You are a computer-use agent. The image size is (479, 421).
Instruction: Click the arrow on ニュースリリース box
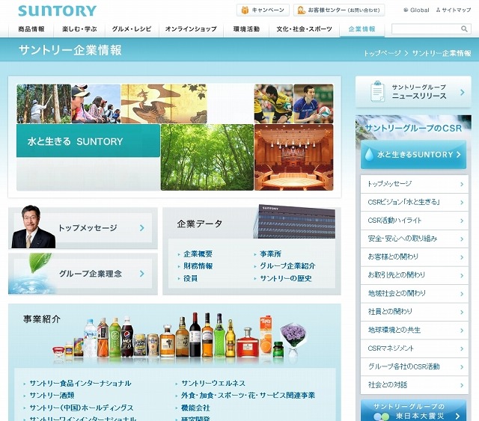[463, 92]
